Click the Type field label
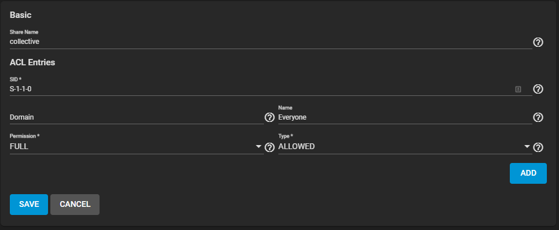559x230 pixels. 285,136
